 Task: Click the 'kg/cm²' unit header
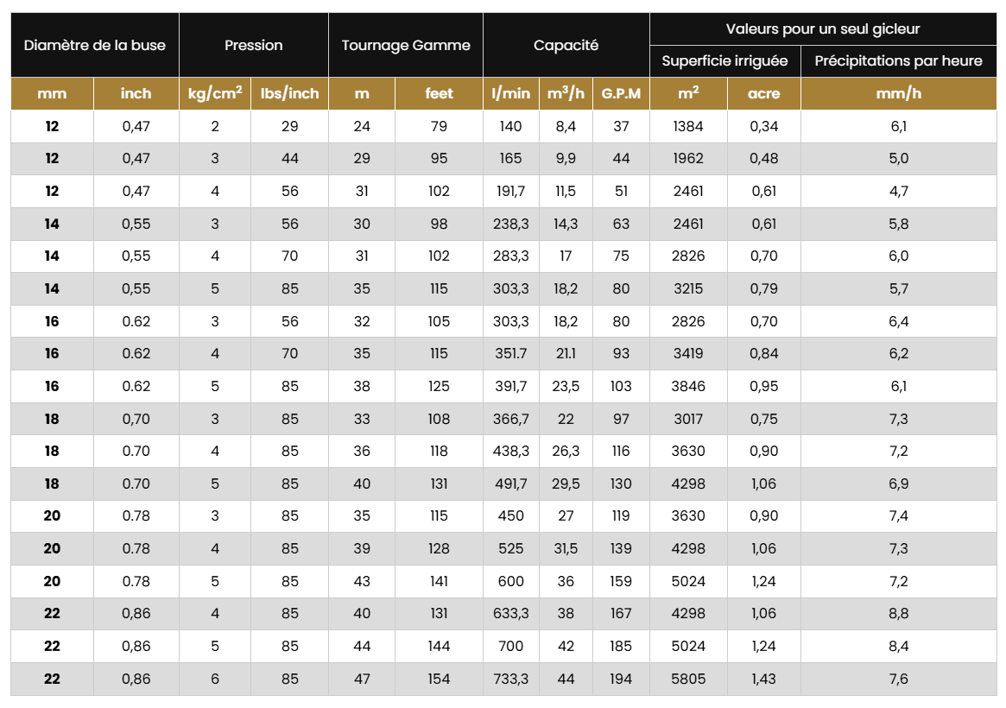point(214,94)
